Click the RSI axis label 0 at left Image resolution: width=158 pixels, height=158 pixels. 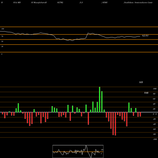2,54
